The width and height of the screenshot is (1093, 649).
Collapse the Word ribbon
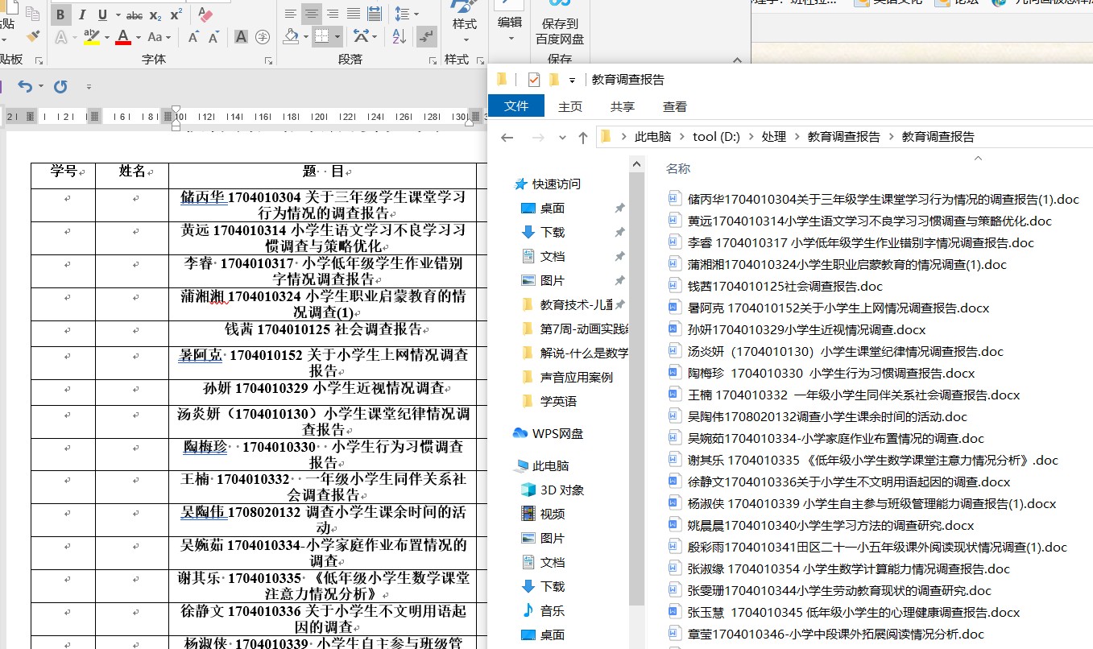(x=737, y=60)
